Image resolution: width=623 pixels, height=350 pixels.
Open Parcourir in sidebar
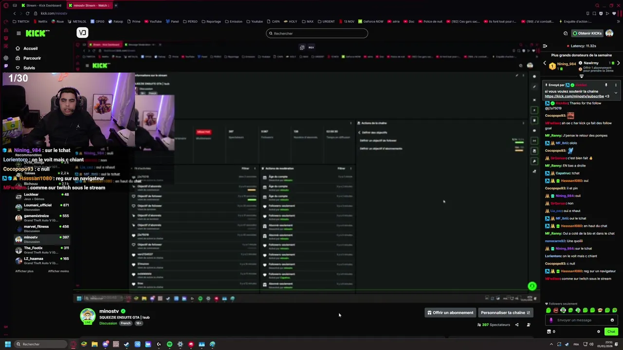point(28,58)
